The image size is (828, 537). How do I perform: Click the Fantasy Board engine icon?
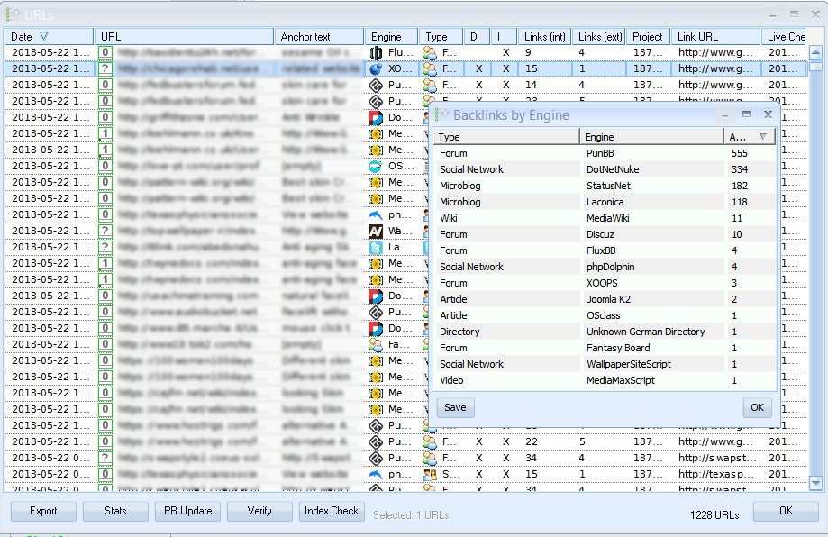pos(377,345)
